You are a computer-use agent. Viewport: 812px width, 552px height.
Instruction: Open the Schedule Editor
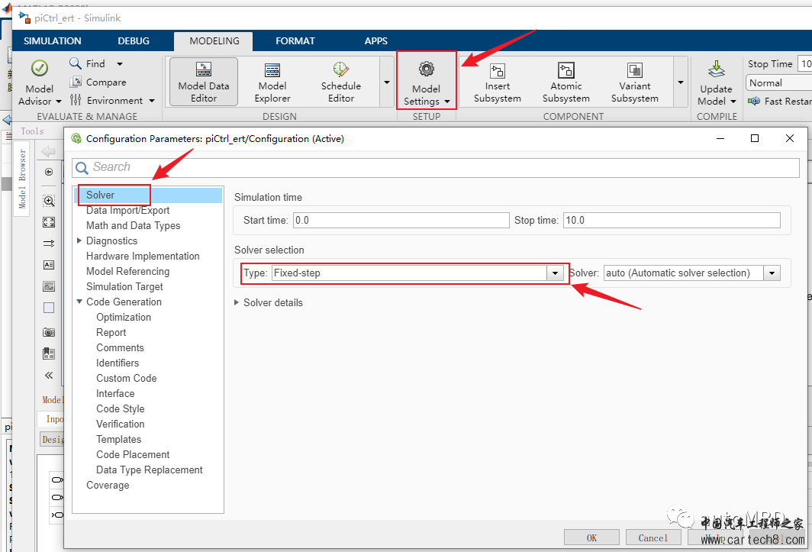click(x=340, y=82)
